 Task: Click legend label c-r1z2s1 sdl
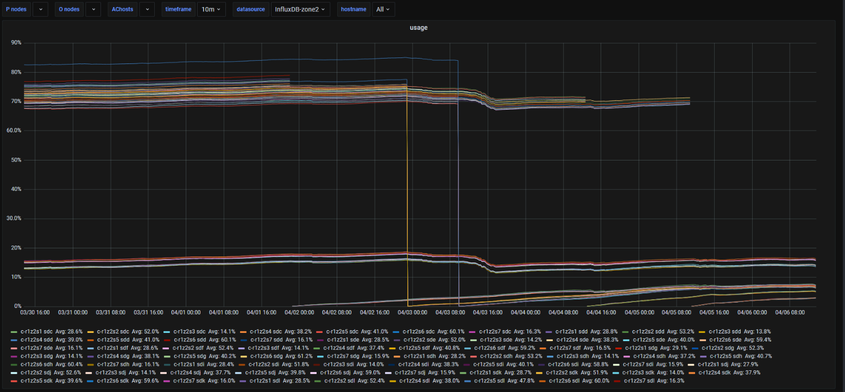pos(264,381)
